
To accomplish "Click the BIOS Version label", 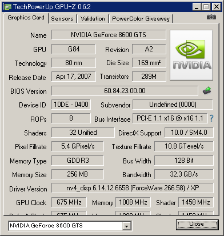I will coord(29,91).
